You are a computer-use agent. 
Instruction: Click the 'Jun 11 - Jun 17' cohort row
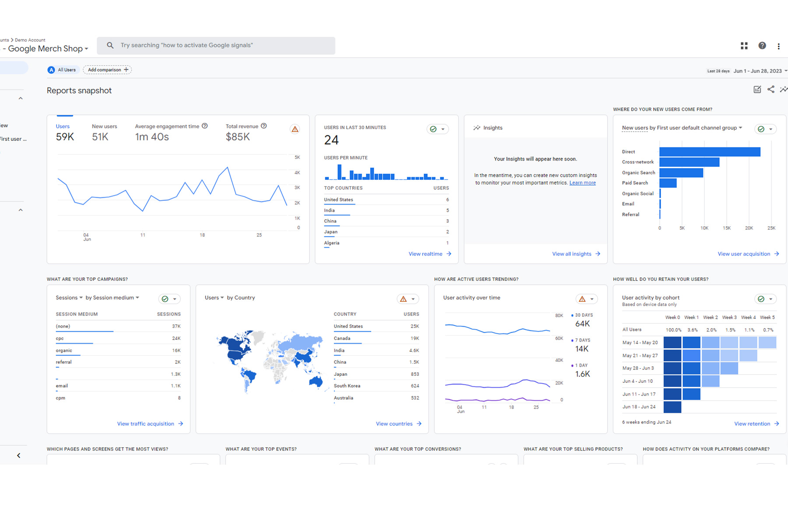[x=699, y=394]
